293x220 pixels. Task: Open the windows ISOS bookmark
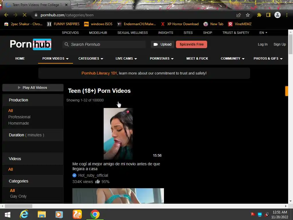coord(98,24)
